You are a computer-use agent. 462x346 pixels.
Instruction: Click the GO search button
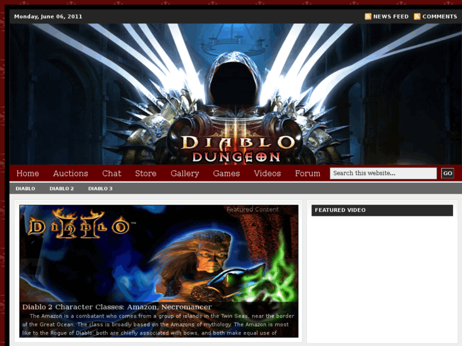[447, 173]
